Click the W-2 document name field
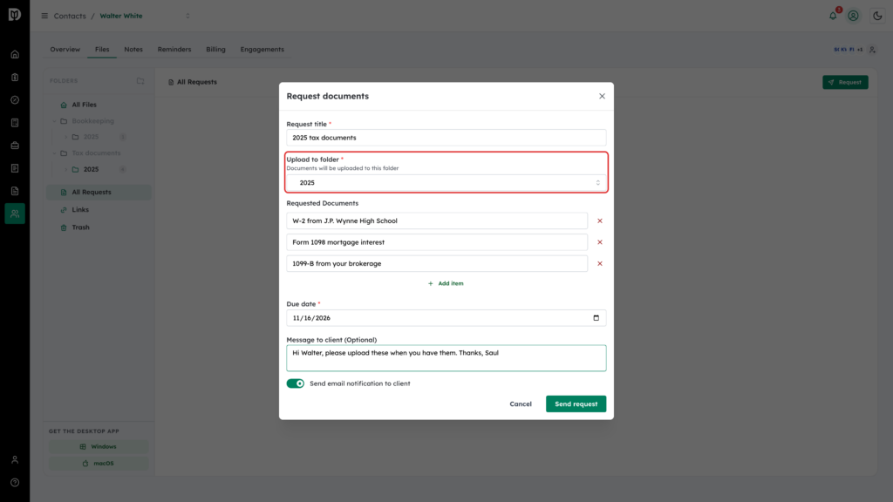Image resolution: width=893 pixels, height=502 pixels. click(x=437, y=220)
